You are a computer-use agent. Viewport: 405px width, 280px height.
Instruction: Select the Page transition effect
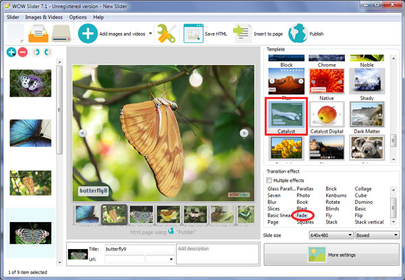coord(273,222)
